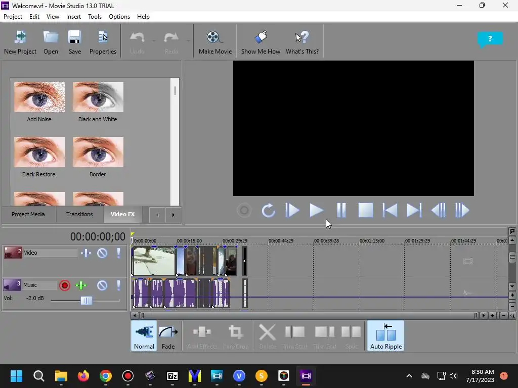Arm the Music track for recording
Image resolution: width=518 pixels, height=388 pixels.
tap(65, 285)
